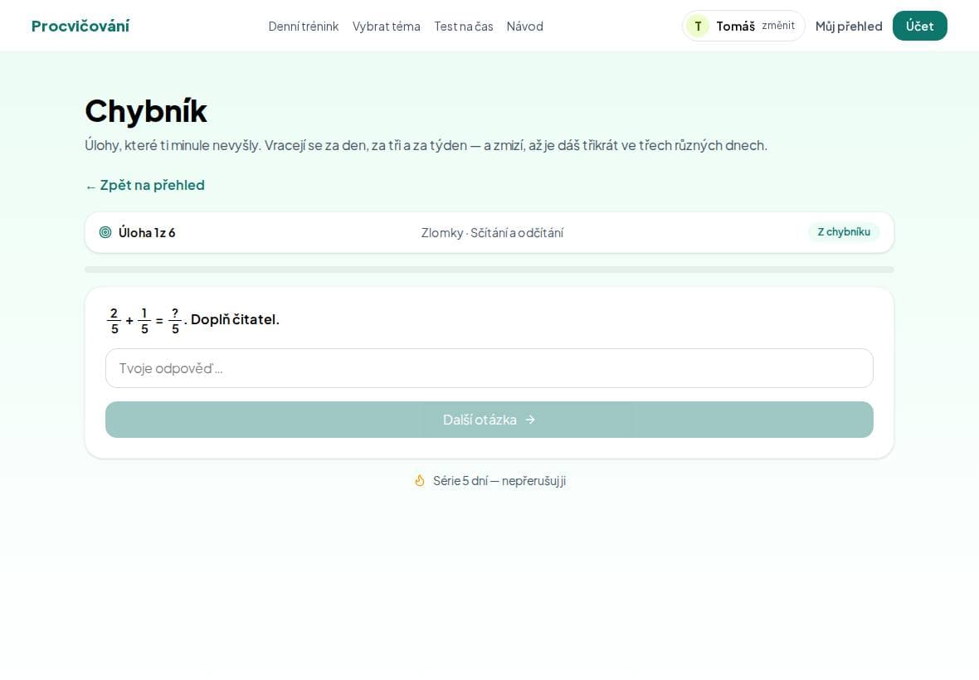Viewport: 979px width, 680px height.
Task: Focus the Tvoje odpověď input field
Action: click(x=489, y=368)
